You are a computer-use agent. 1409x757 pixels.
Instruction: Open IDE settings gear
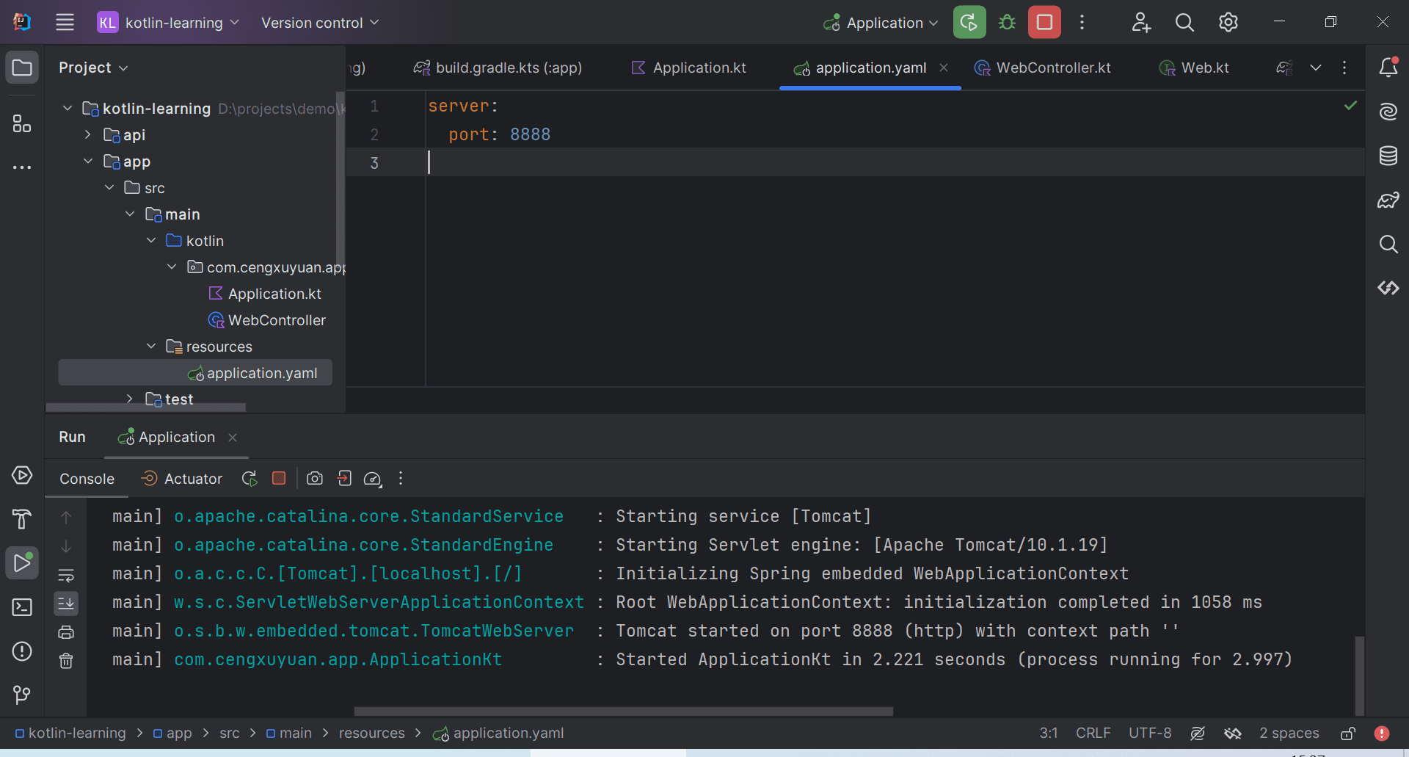coord(1228,22)
